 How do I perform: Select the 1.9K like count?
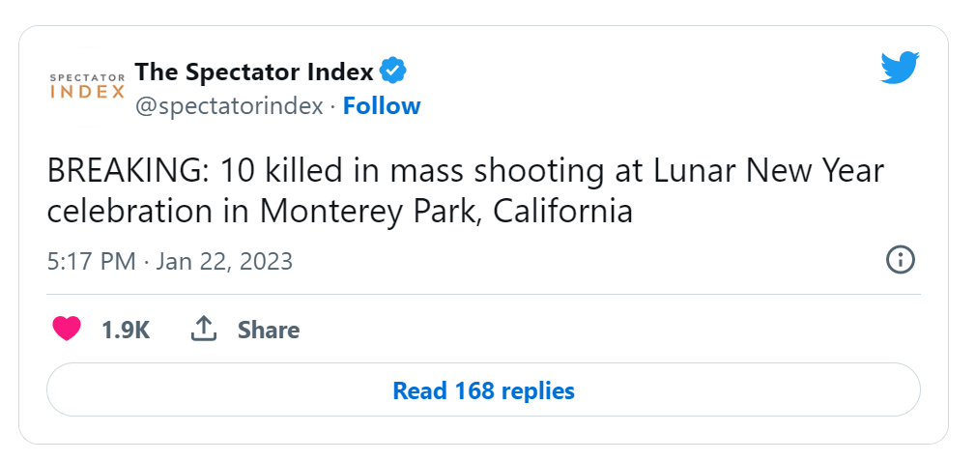pyautogui.click(x=126, y=330)
